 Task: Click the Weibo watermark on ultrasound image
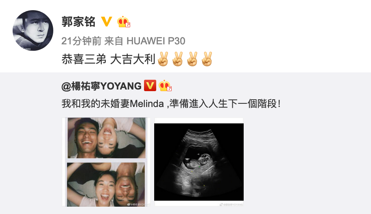coord(231,204)
